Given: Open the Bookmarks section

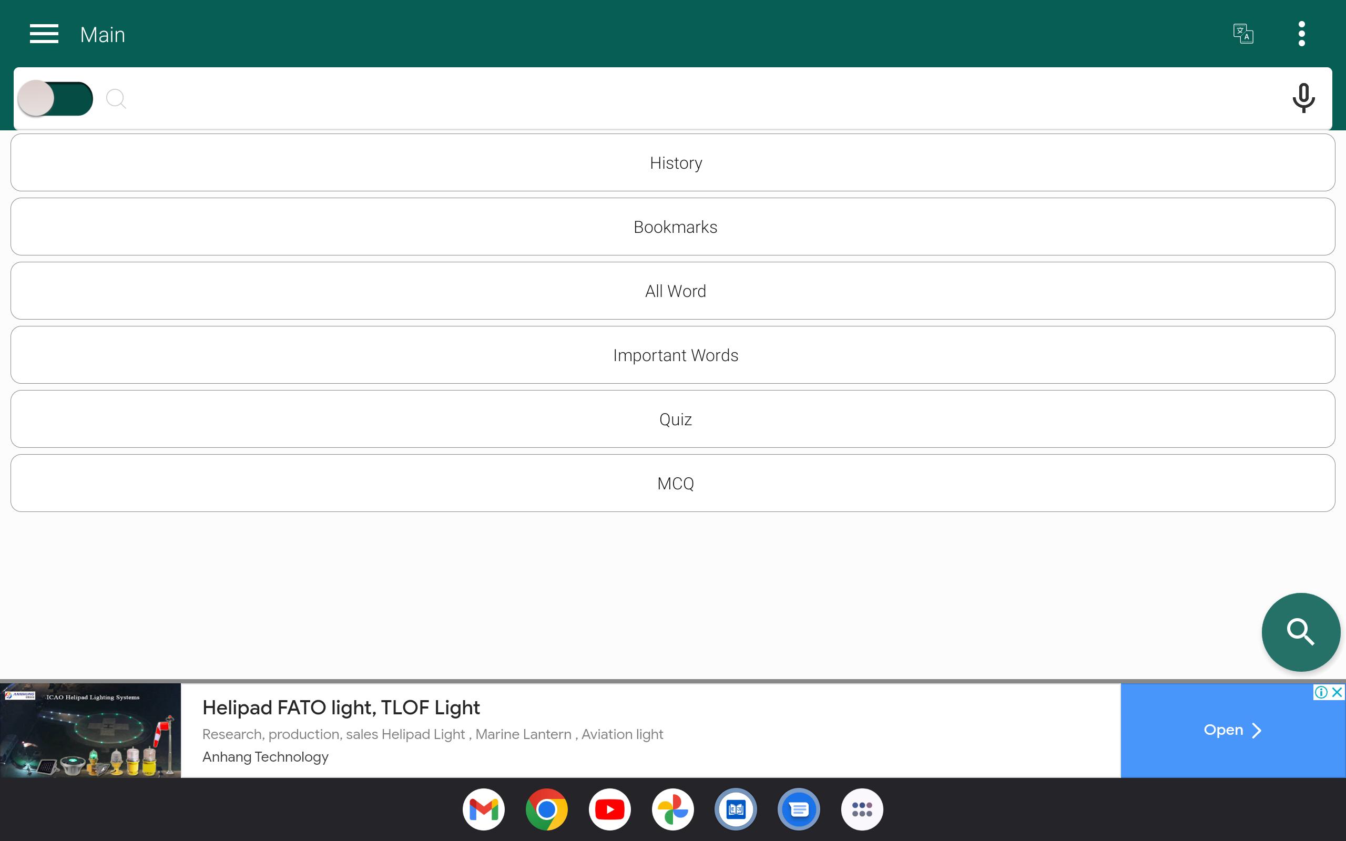Looking at the screenshot, I should click(673, 227).
